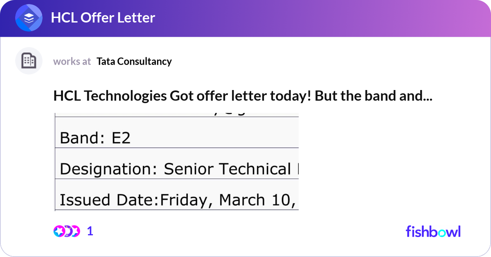Click the stacked layers bowl icon
This screenshot has width=491, height=257.
click(28, 18)
